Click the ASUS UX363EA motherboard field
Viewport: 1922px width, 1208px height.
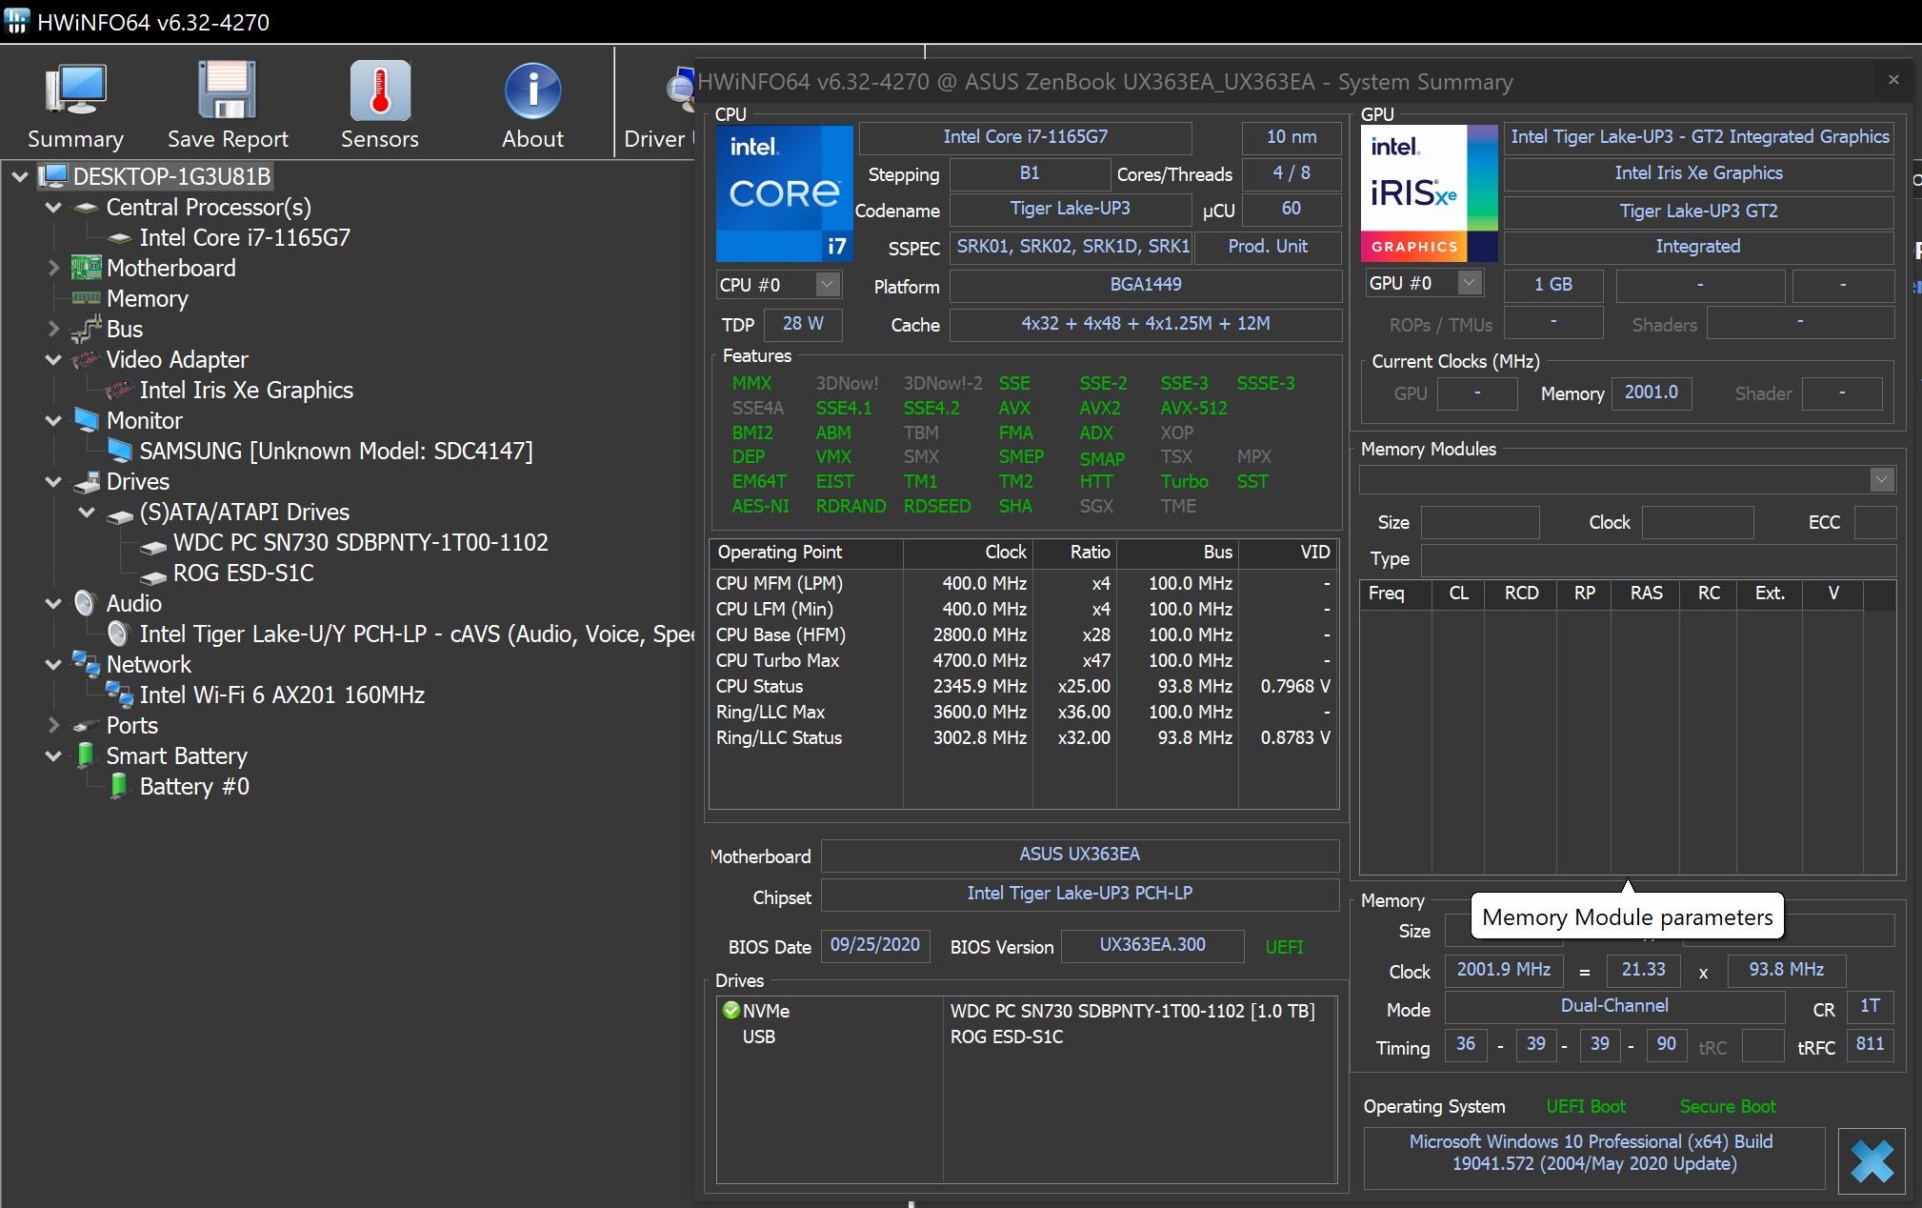1080,855
